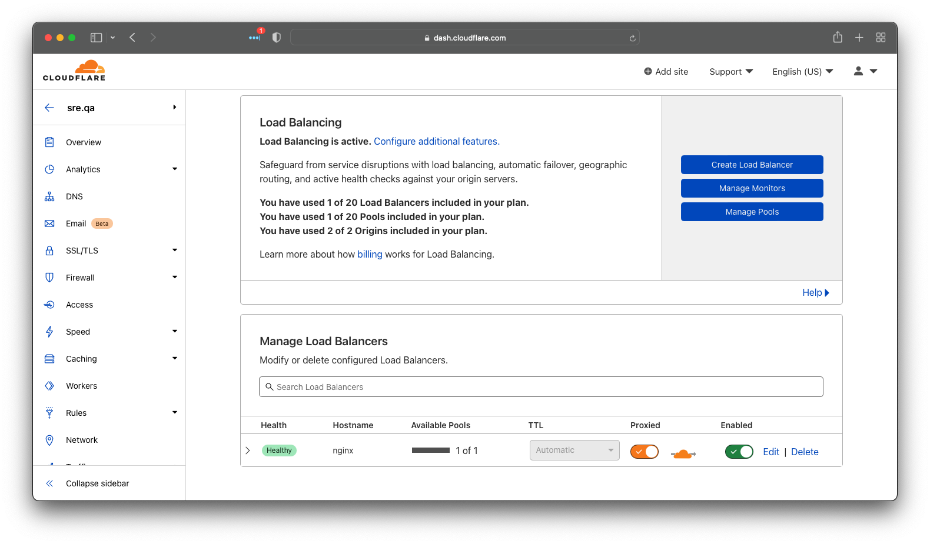Click the Collapse sidebar double-chevron icon
930x544 pixels.
click(49, 483)
